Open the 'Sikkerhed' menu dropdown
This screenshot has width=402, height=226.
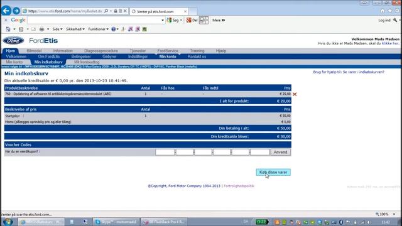point(75,30)
